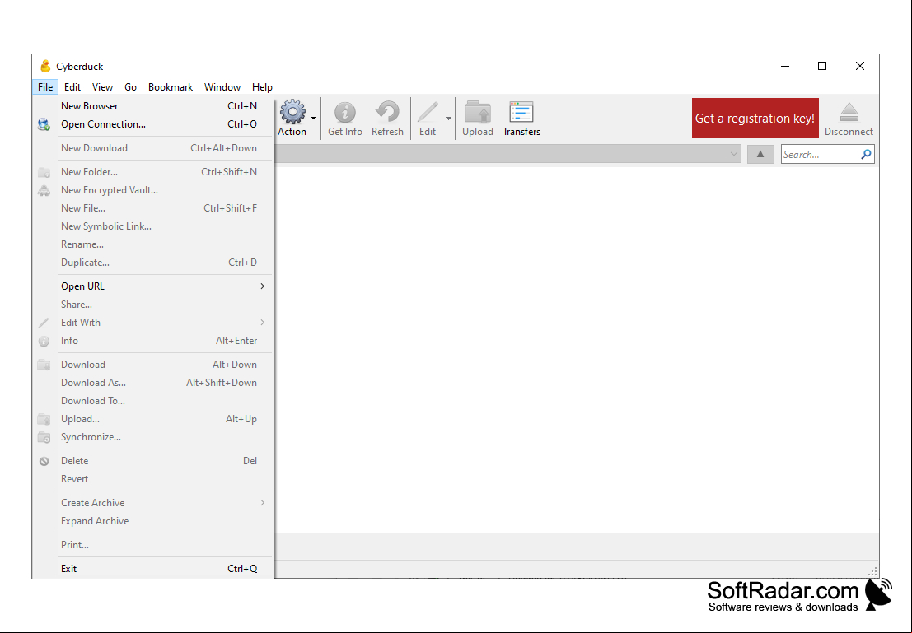Expand the Edit toolbar dropdown arrow
Image resolution: width=912 pixels, height=633 pixels.
[x=448, y=118]
